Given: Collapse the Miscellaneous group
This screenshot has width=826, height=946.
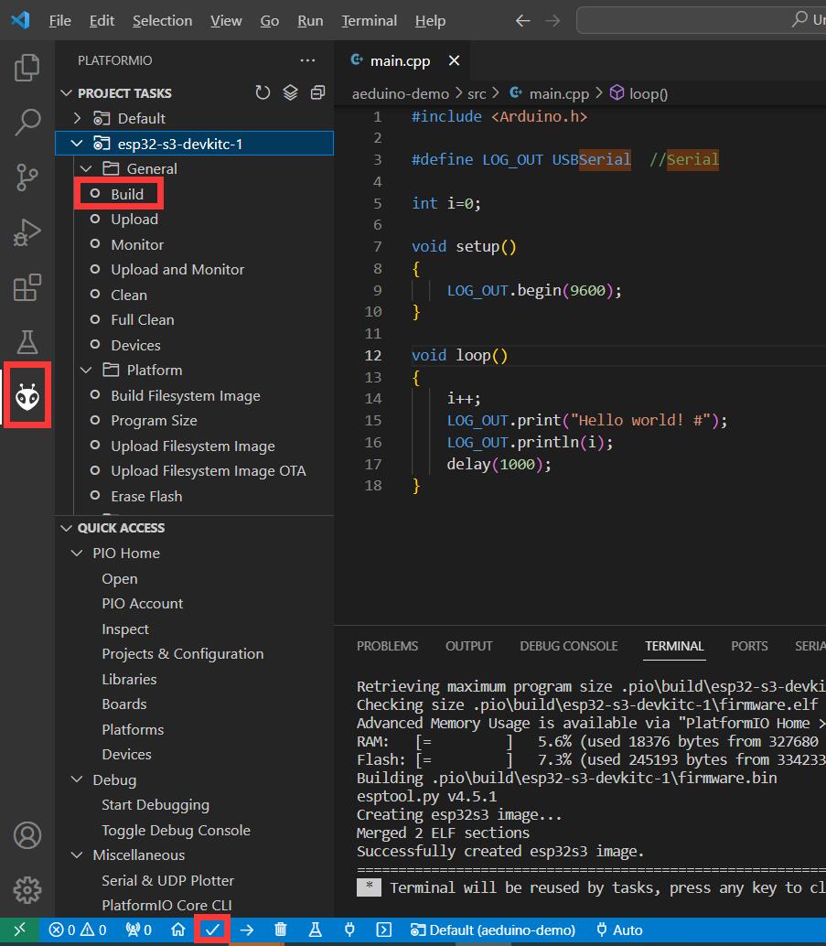Looking at the screenshot, I should pyautogui.click(x=77, y=855).
